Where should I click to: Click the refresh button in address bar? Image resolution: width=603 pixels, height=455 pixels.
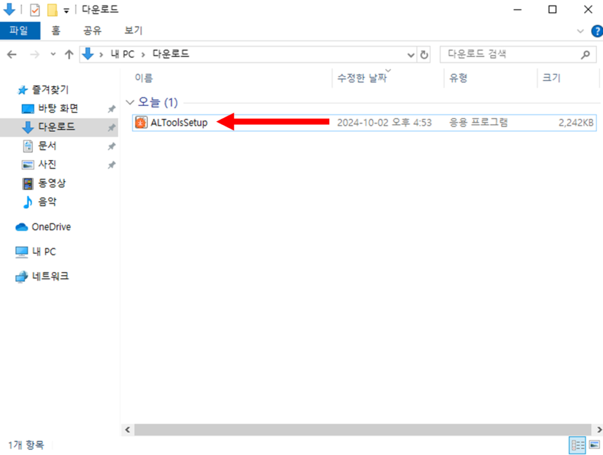click(424, 55)
